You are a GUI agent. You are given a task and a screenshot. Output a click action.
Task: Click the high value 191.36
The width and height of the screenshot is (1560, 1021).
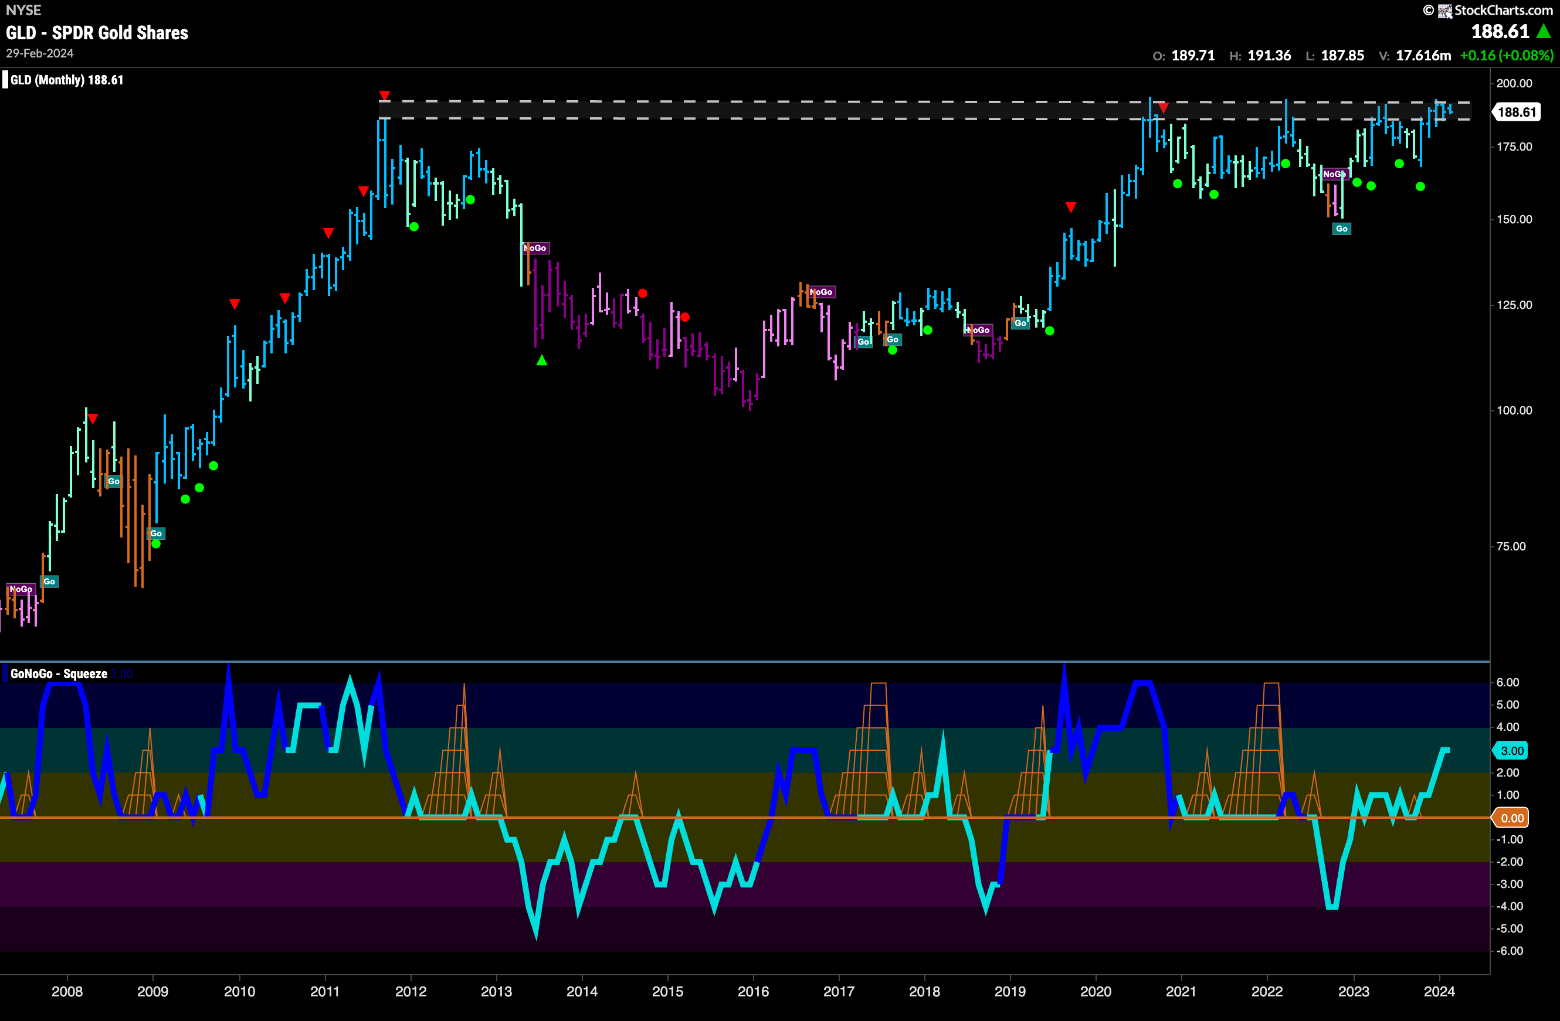point(1269,56)
